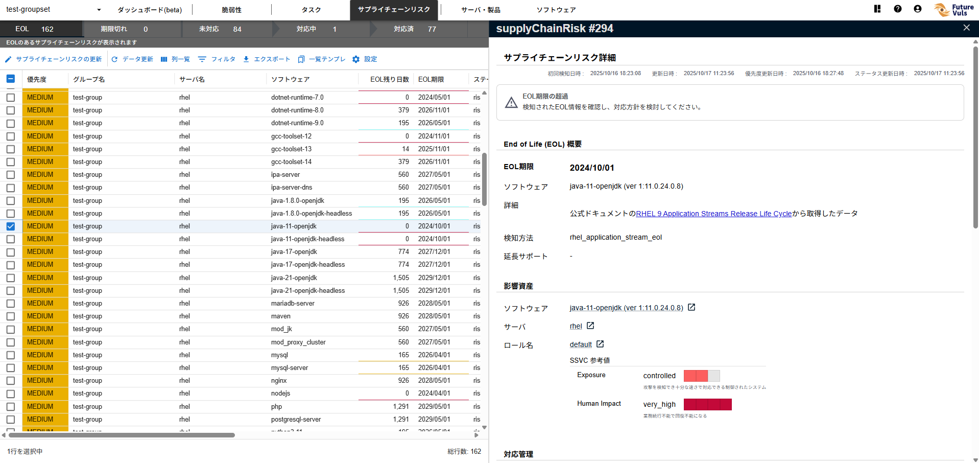The height and width of the screenshot is (463, 979).
Task: Open the user account icon
Action: tap(917, 9)
